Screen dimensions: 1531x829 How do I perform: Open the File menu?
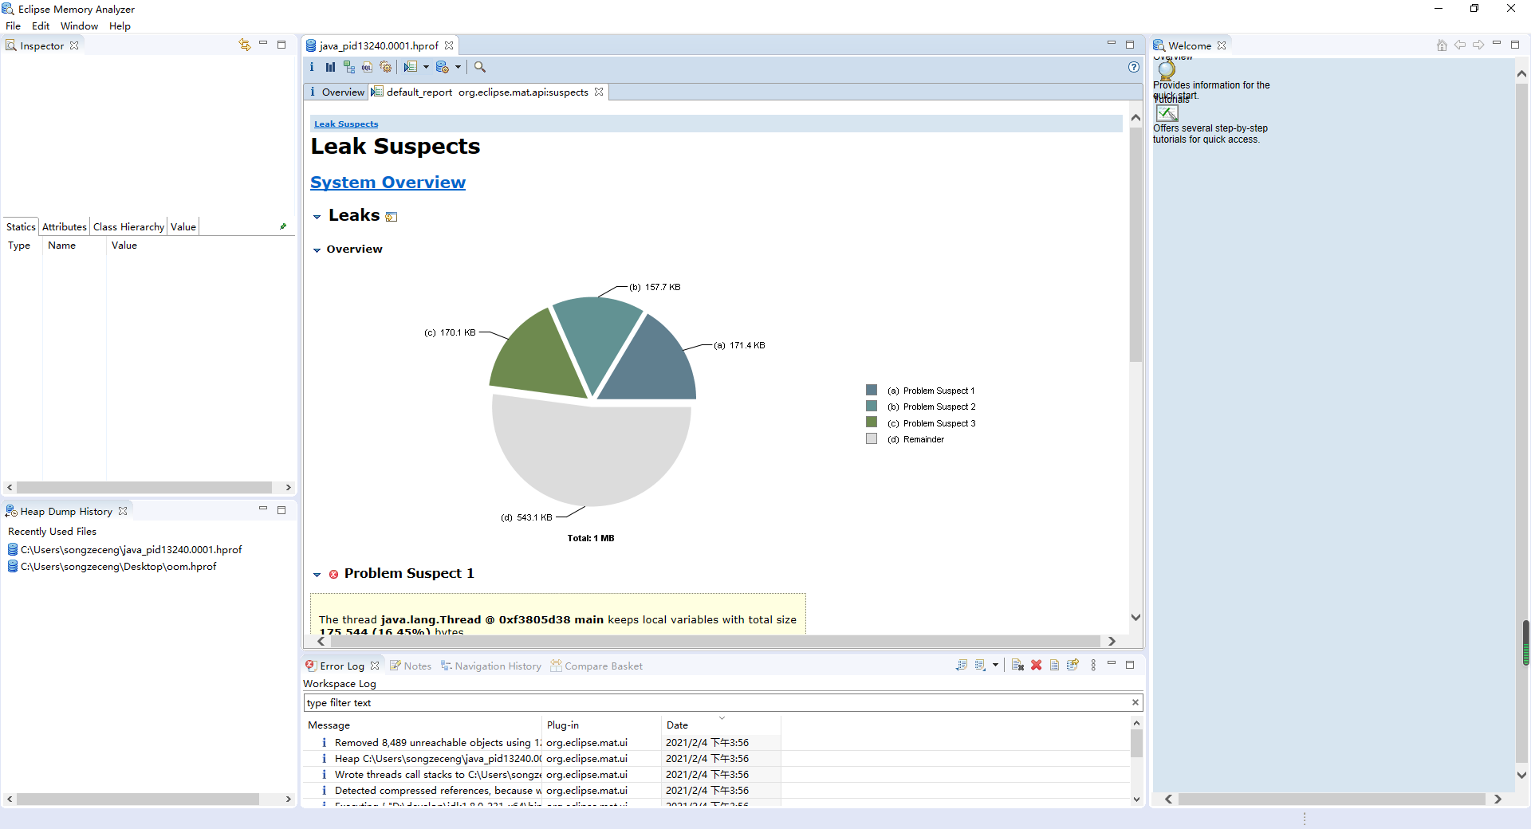point(14,26)
